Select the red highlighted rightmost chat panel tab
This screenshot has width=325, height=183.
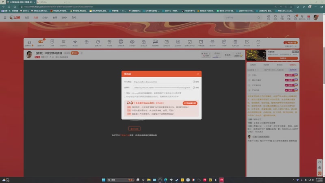tap(292, 65)
